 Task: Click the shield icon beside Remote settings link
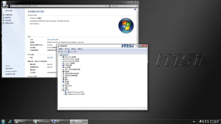click(x=4, y=18)
